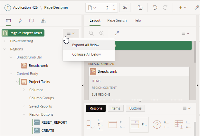Image resolution: width=200 pixels, height=136 pixels.
Task: Switch to Page Shared Components tab
Action: pyautogui.click(x=43, y=21)
